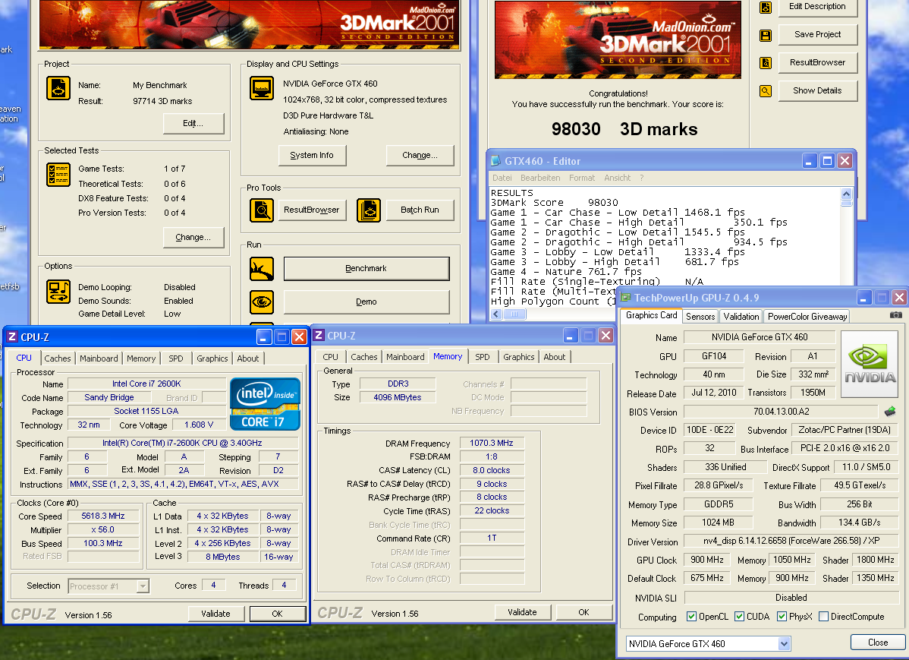Open the Bearbeiten menu in Editor

coord(540,178)
